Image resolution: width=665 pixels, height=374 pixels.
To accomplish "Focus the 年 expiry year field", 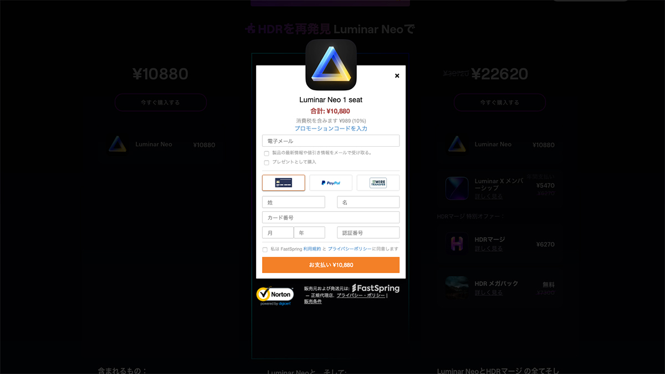I will coord(309,233).
